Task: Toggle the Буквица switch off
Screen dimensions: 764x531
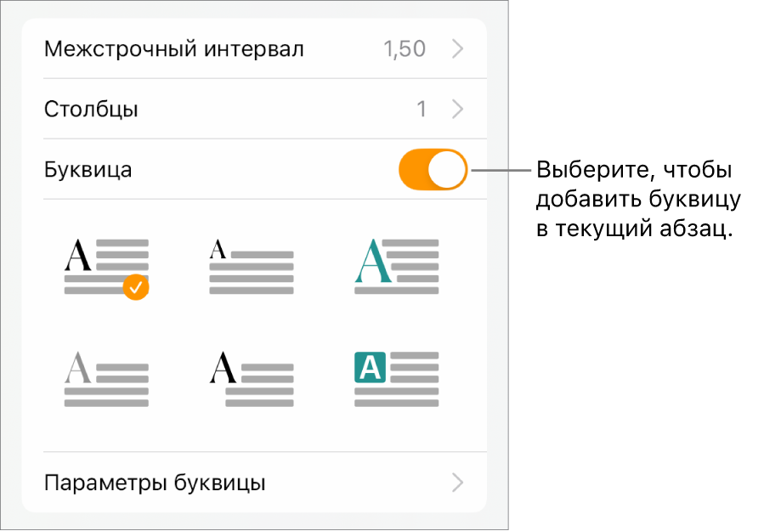Action: click(x=433, y=170)
